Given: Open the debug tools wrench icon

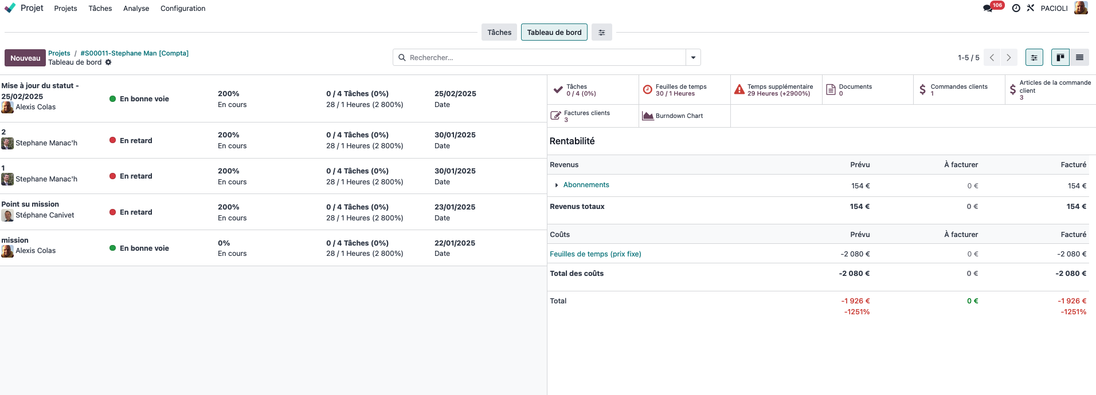Looking at the screenshot, I should pos(1031,9).
